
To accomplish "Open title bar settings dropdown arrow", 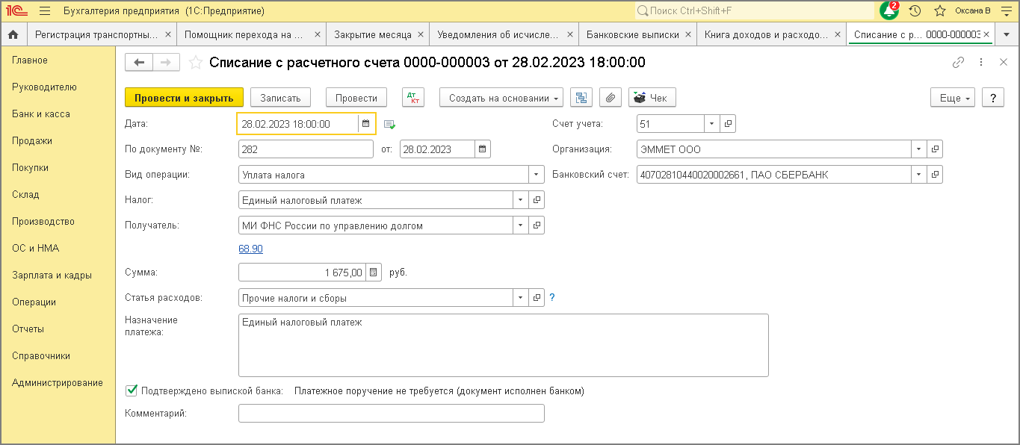I will click(1005, 11).
